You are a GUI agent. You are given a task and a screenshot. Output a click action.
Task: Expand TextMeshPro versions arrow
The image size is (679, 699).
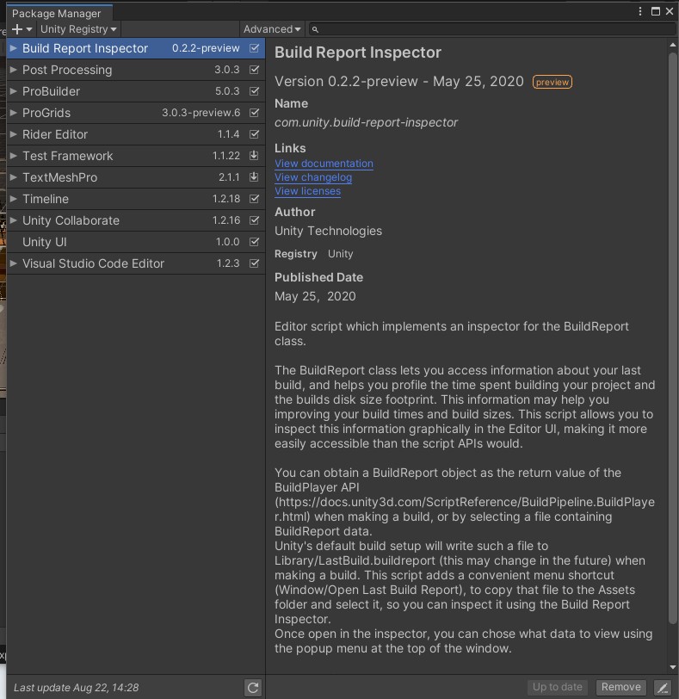click(14, 177)
